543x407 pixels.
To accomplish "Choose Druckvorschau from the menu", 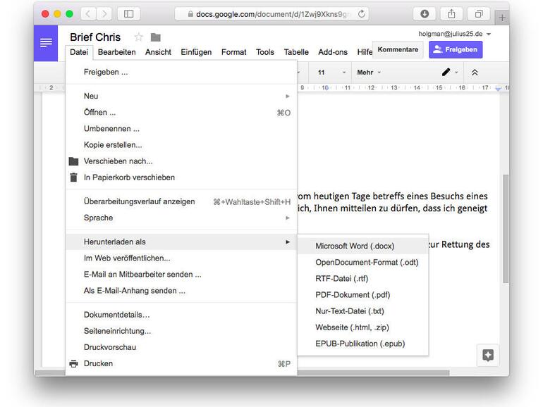I will point(181,347).
